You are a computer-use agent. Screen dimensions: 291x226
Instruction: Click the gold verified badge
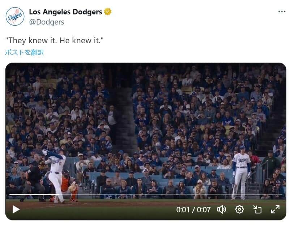coord(108,12)
